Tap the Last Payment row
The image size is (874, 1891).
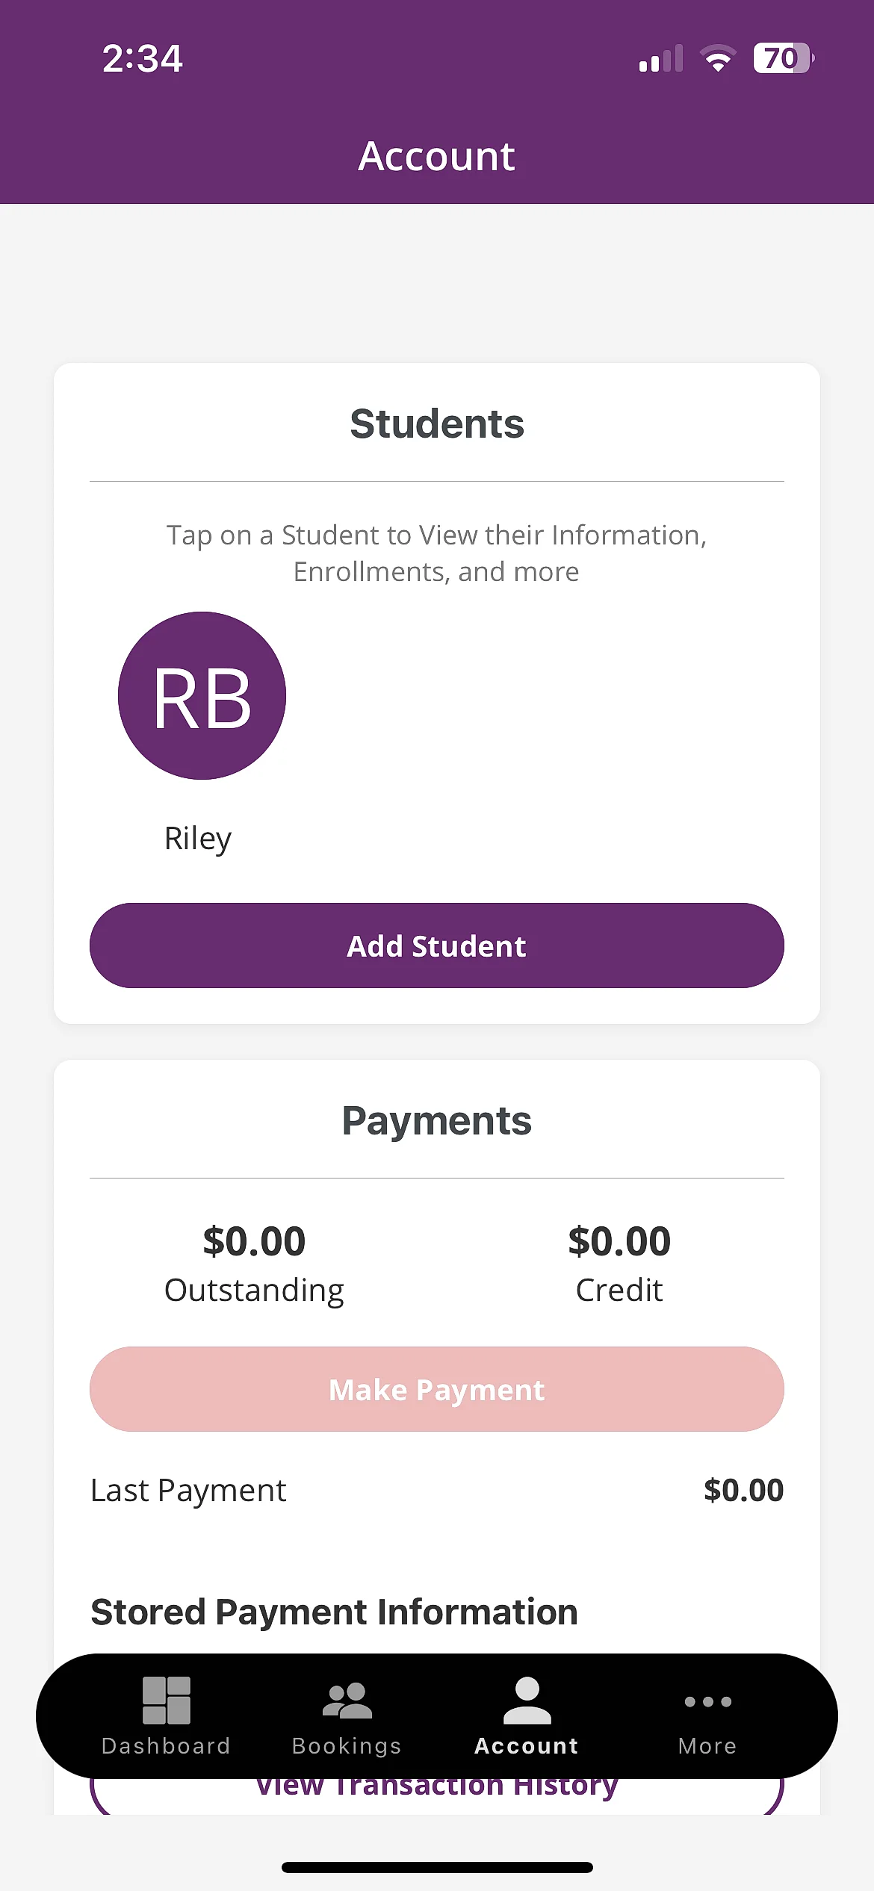tap(437, 1491)
